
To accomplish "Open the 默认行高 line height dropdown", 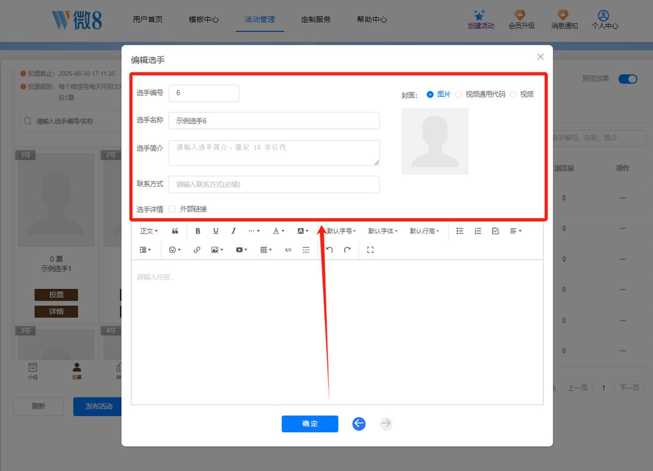I will 424,231.
